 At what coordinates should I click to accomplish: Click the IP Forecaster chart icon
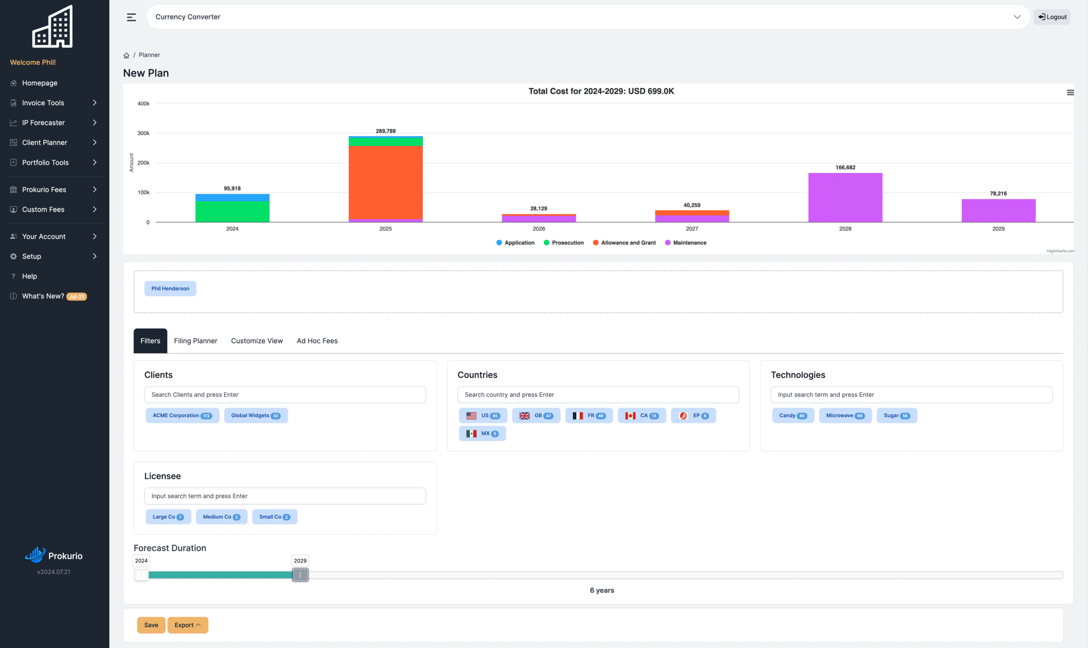[x=14, y=123]
